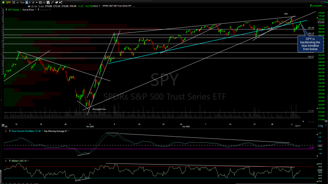Click the price scale arrow near 374.00
This screenshot has height=184, width=328.
[317, 18]
